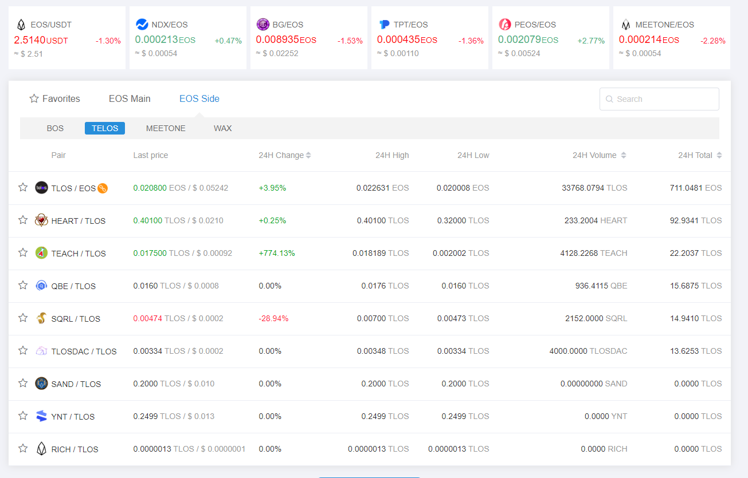748x478 pixels.
Task: Click the HEART token icon
Action: click(x=41, y=220)
